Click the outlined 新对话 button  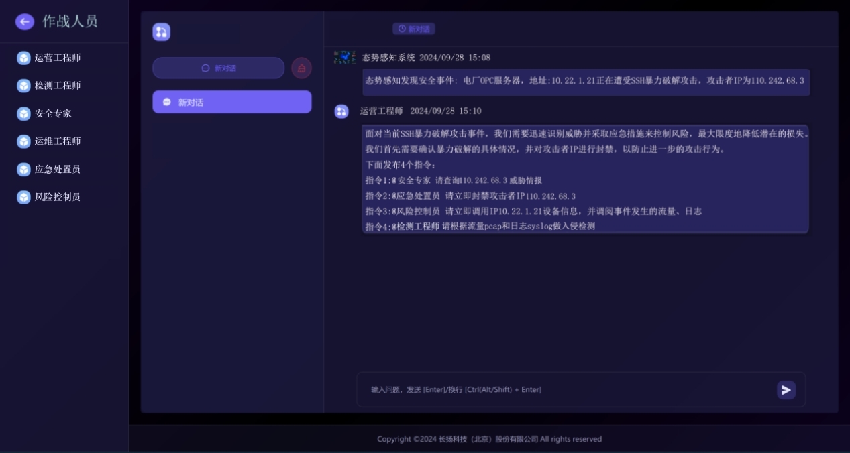tap(218, 67)
